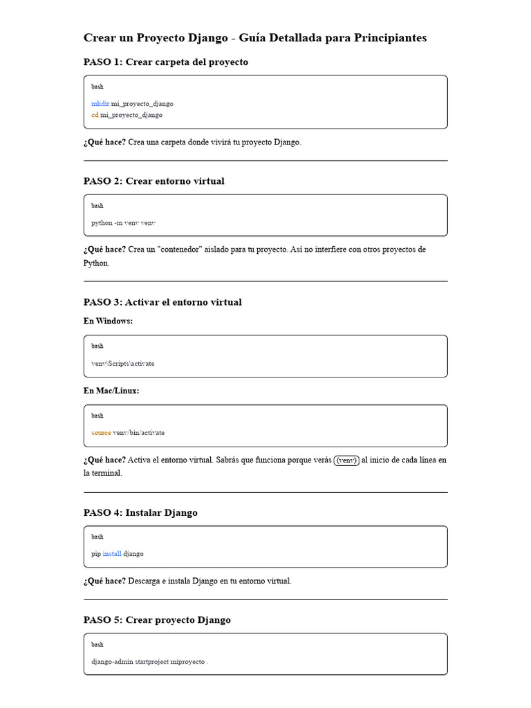Click the PASO 2 Crear entorno virtual heading
Screen dimensions: 531x708
pyautogui.click(x=154, y=181)
